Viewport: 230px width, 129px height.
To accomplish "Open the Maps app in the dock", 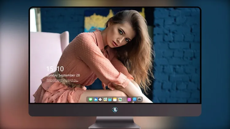I will coord(105,99).
